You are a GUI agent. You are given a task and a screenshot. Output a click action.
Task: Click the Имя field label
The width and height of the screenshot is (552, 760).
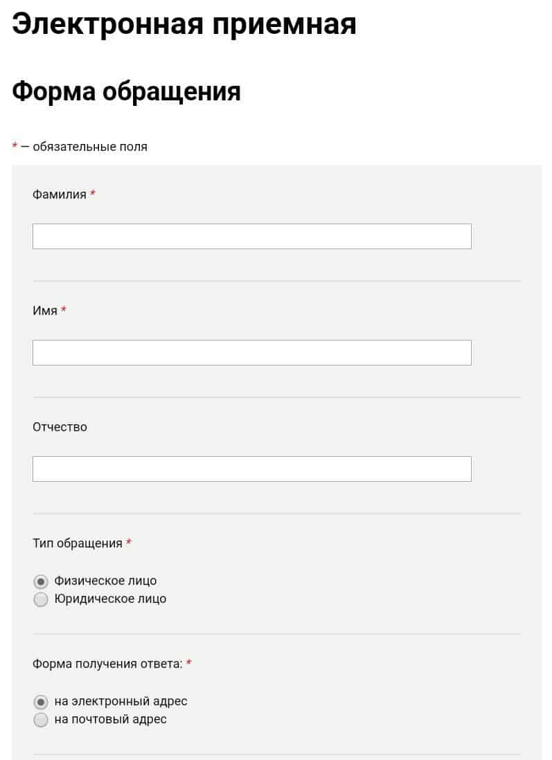pos(44,311)
